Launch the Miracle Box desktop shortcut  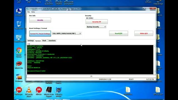coord(19,65)
